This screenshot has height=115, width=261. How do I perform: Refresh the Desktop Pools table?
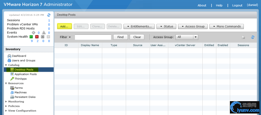point(253,37)
